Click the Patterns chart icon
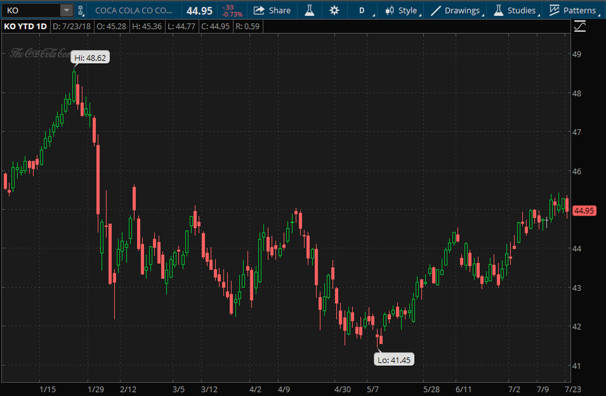The image size is (606, 396). click(x=554, y=10)
